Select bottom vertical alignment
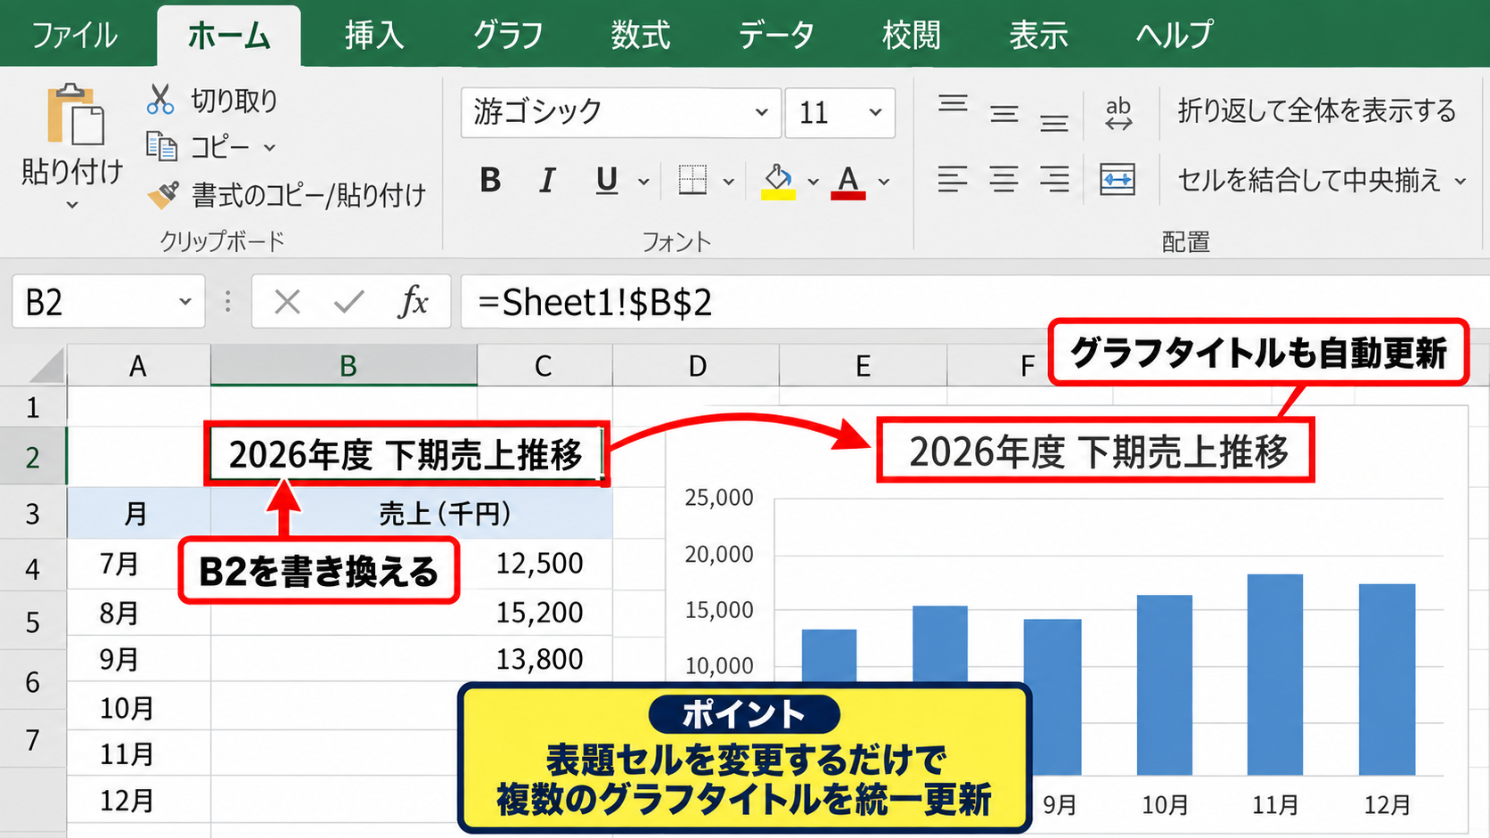 [1054, 123]
